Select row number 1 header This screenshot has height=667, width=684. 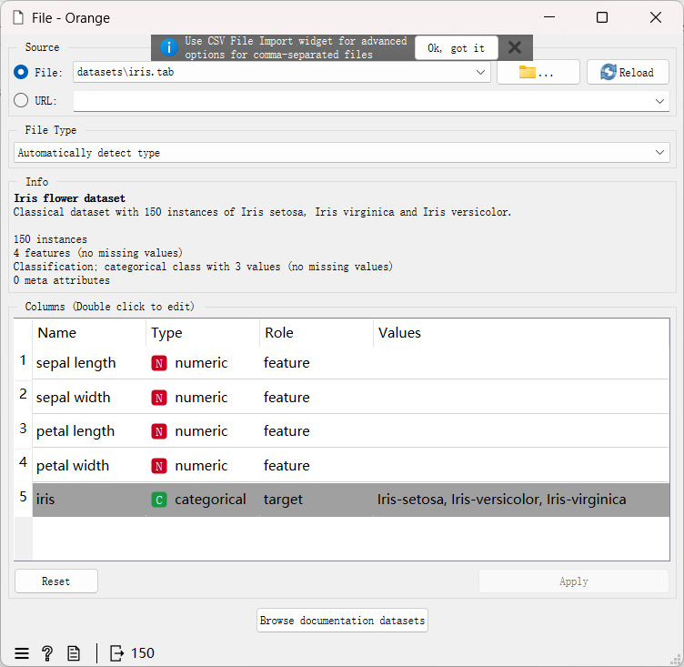click(x=23, y=361)
